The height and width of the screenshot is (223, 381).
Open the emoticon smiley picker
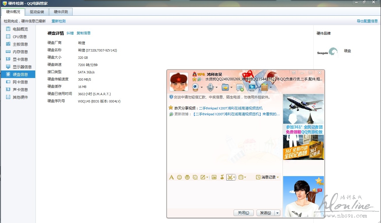(x=179, y=177)
